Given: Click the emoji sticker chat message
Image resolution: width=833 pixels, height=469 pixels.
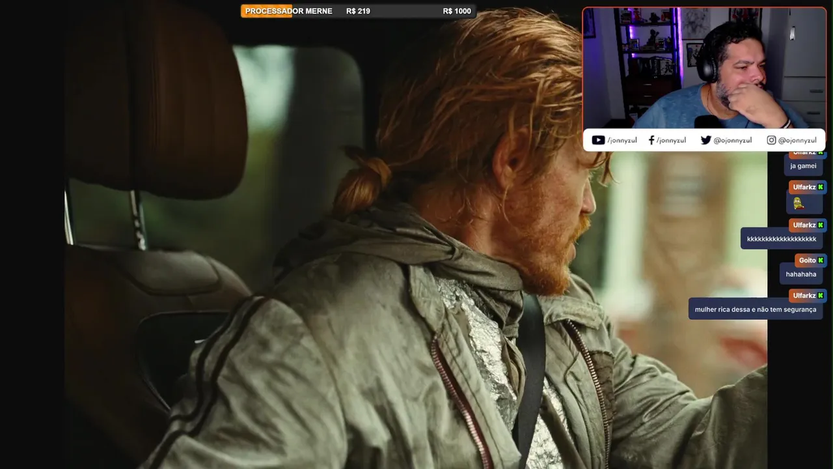Looking at the screenshot, I should (804, 203).
